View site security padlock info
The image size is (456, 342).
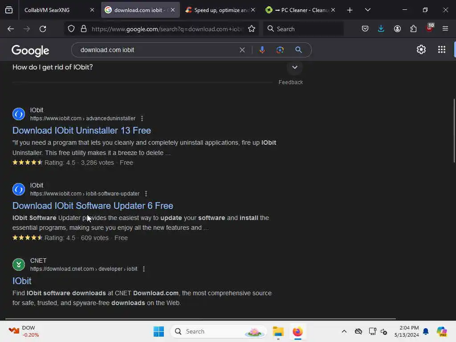point(84,29)
